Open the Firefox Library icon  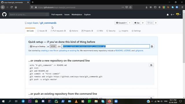[151, 7]
